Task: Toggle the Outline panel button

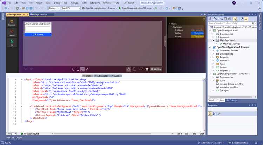Action: pos(156,69)
